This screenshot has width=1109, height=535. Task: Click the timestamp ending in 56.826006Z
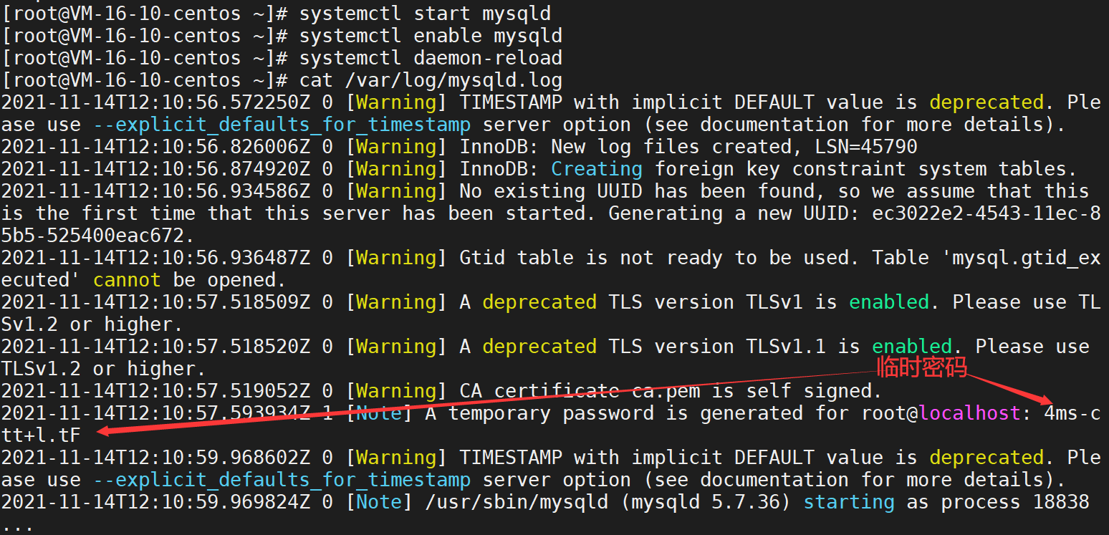tap(155, 146)
